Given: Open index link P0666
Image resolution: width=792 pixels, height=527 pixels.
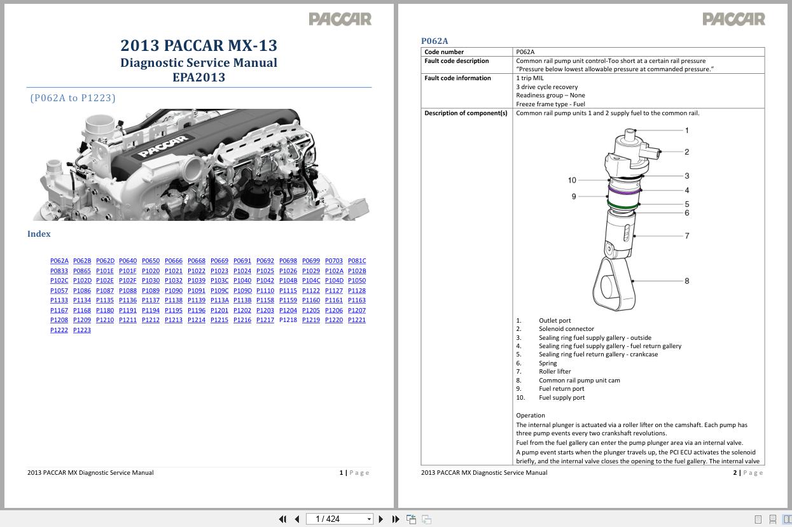Looking at the screenshot, I should pos(174,261).
